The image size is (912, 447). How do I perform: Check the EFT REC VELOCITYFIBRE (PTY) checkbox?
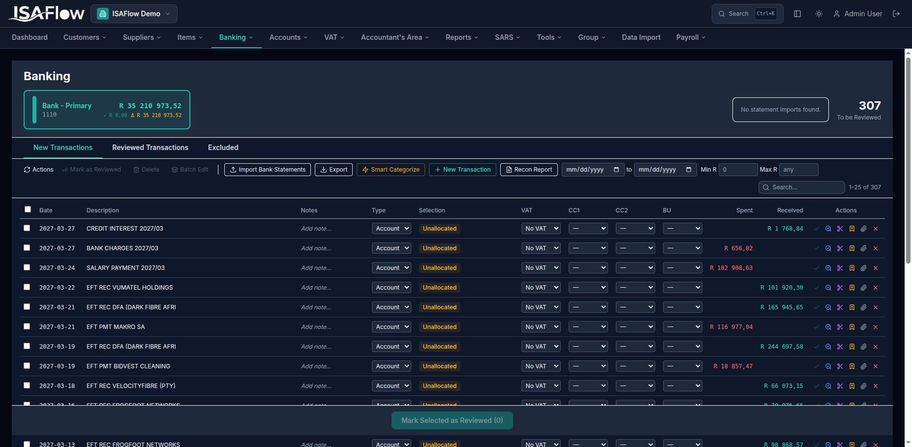(27, 386)
